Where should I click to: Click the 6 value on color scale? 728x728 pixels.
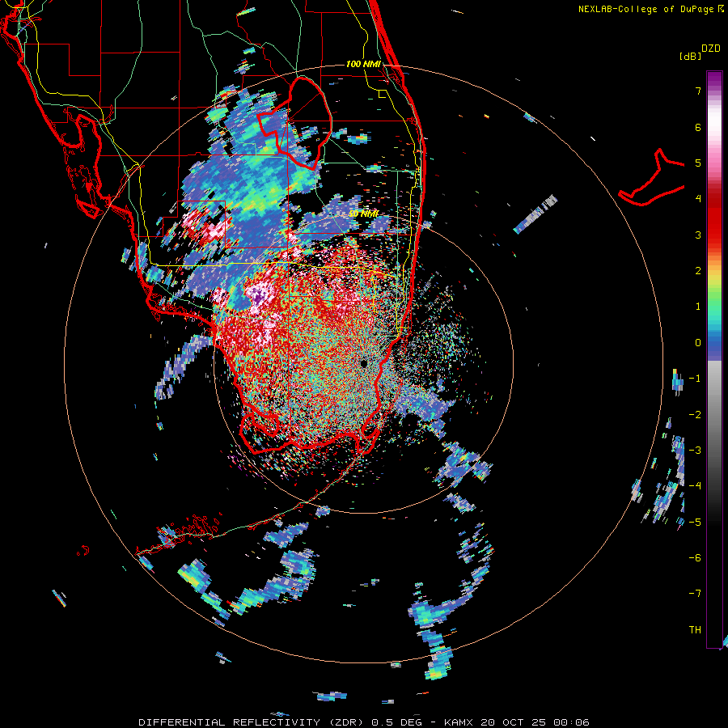point(698,127)
